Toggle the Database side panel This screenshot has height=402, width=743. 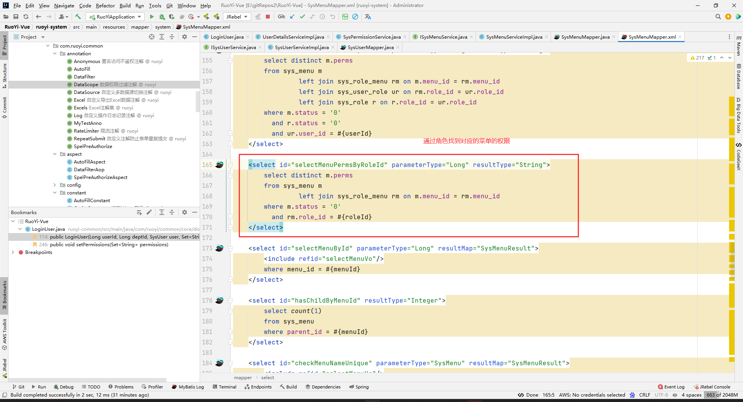click(x=739, y=77)
